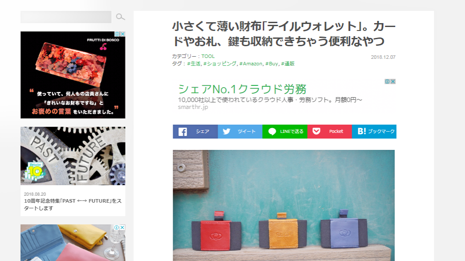Send article via LINE button
The height and width of the screenshot is (261, 465).
pos(285,132)
